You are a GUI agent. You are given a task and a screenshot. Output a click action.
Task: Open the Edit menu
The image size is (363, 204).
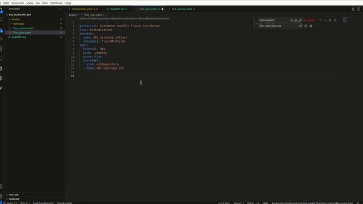[6, 3]
